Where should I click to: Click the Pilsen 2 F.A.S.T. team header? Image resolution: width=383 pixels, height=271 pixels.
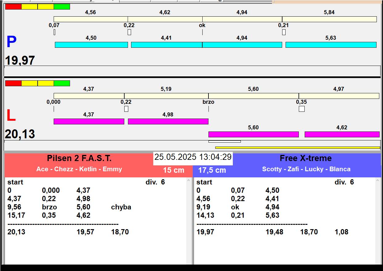[79, 158]
